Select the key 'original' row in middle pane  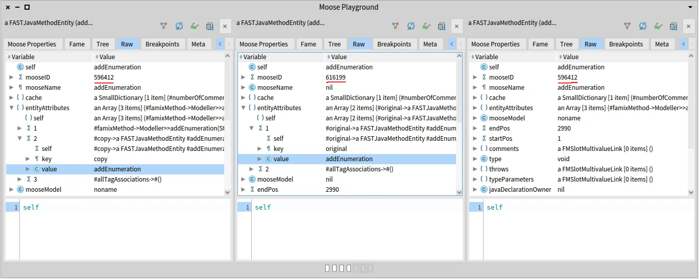coord(347,148)
